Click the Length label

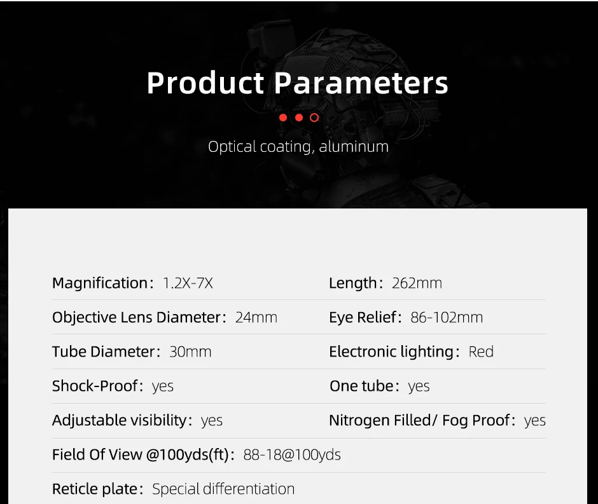coord(353,283)
